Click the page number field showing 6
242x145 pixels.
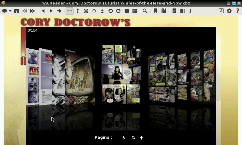[124, 137]
